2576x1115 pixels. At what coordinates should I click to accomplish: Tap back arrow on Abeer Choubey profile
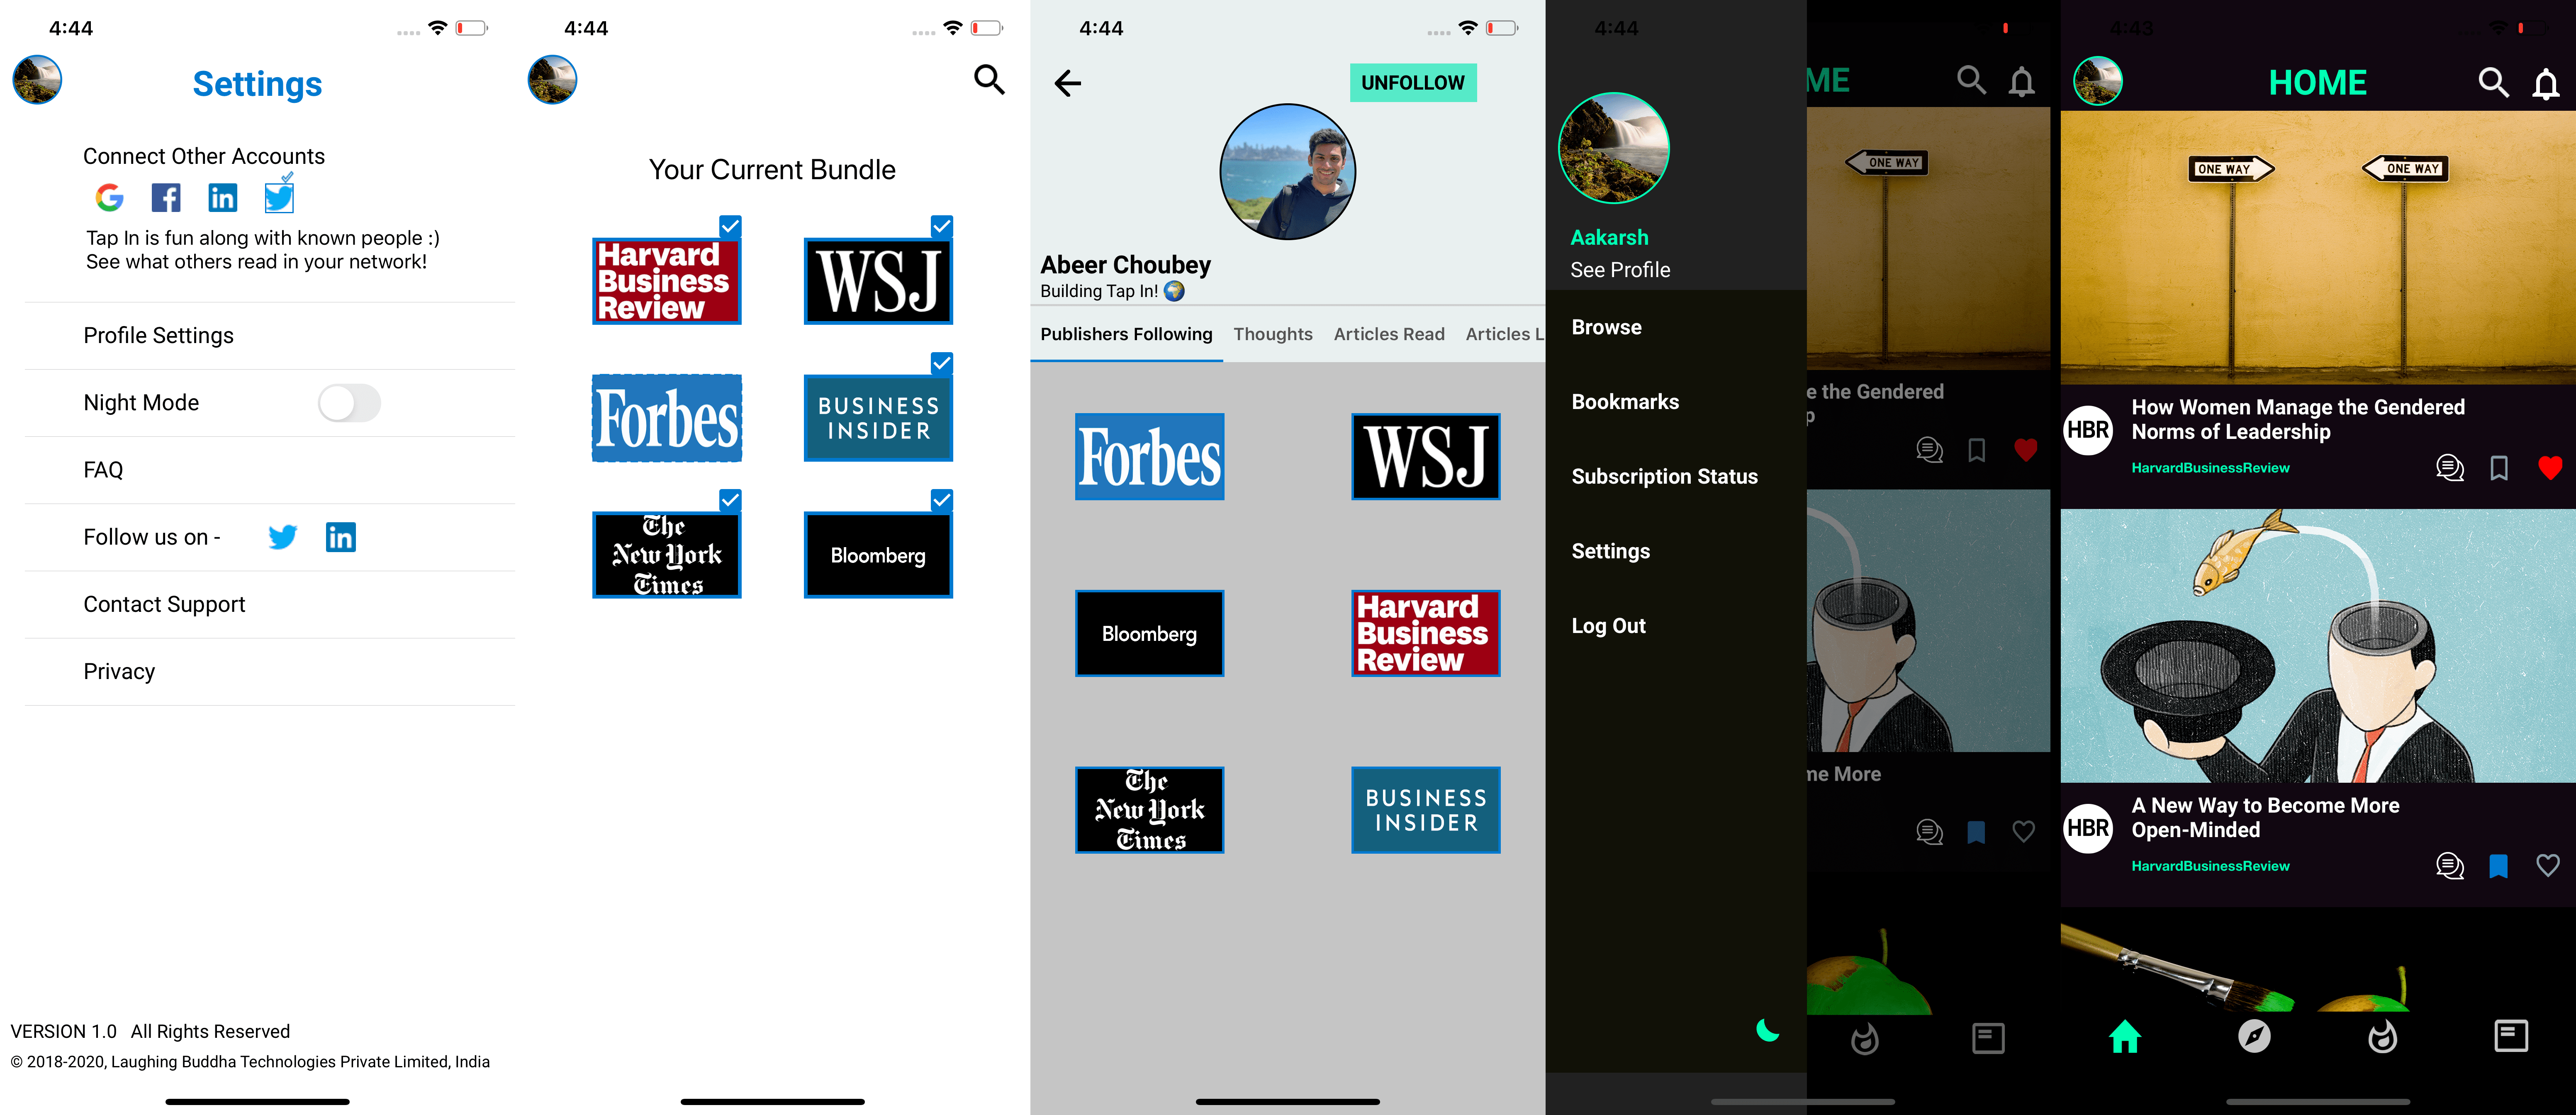1068,83
